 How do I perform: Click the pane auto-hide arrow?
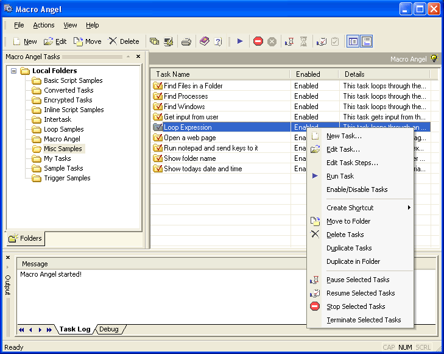pos(129,57)
